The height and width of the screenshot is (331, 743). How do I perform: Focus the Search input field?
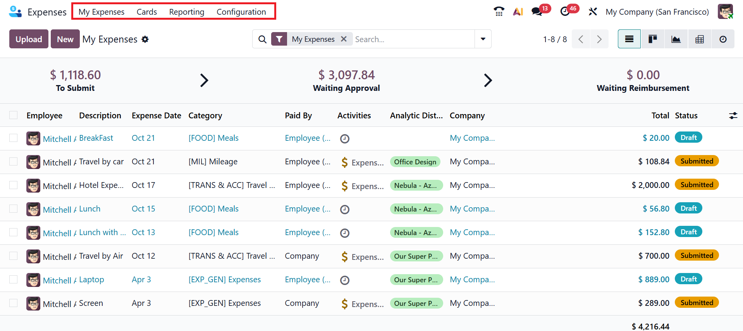[413, 39]
